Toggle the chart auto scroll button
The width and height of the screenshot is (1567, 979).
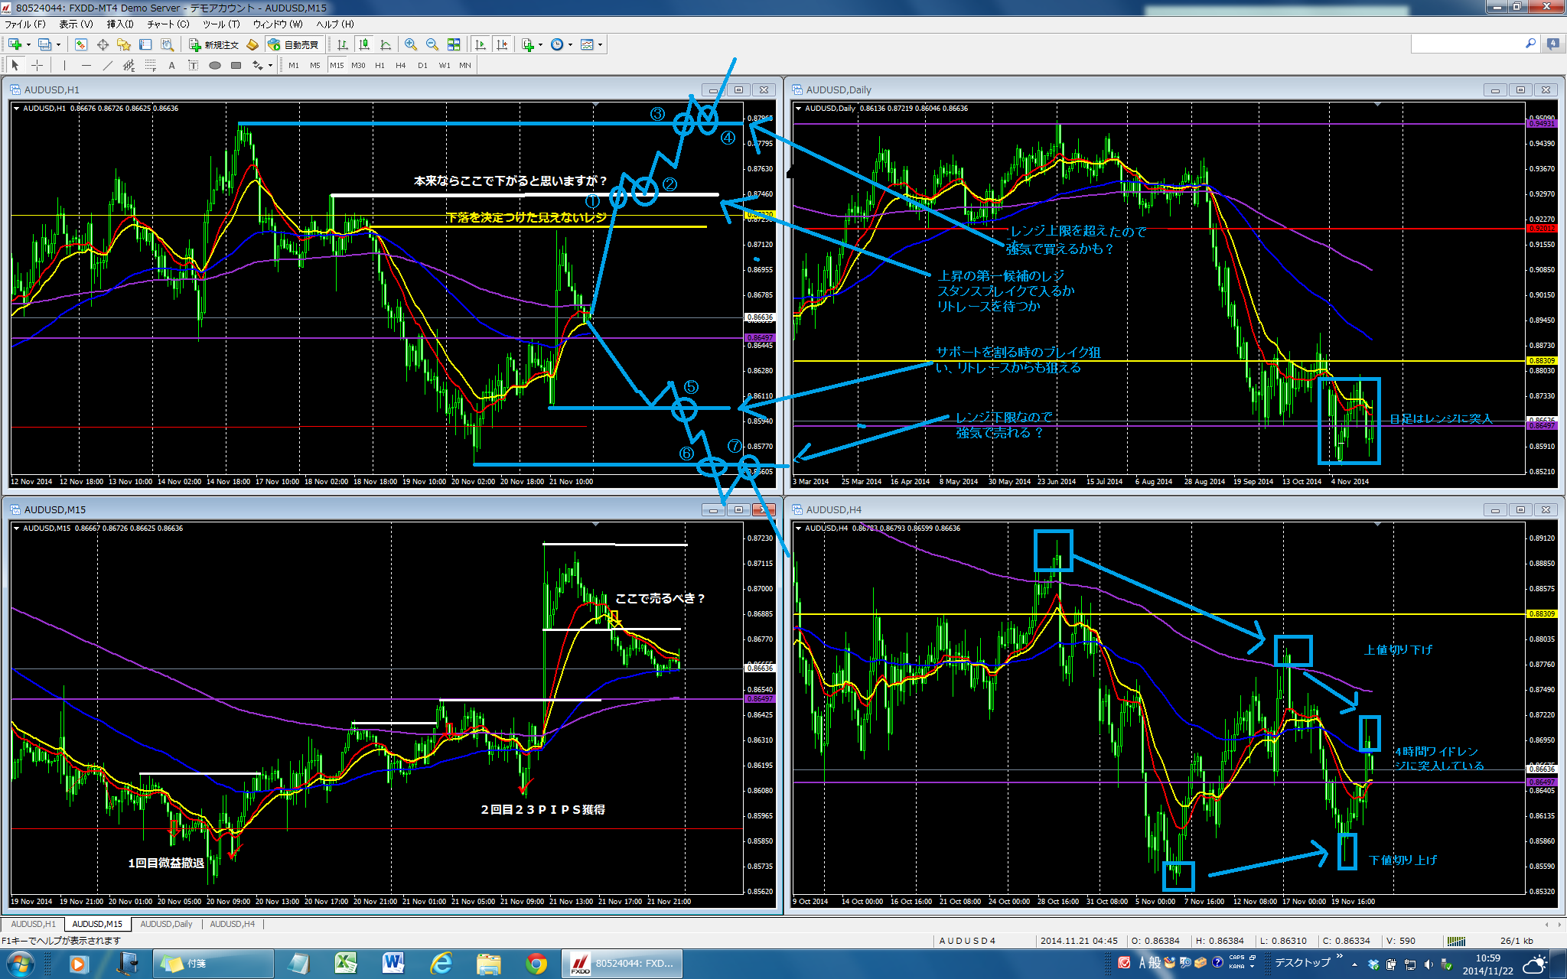[x=481, y=44]
